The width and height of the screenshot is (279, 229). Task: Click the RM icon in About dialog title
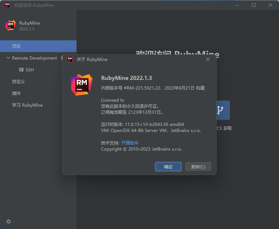70,59
